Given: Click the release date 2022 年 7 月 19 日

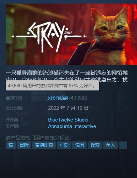Looking at the screenshot, I should tap(68, 108).
